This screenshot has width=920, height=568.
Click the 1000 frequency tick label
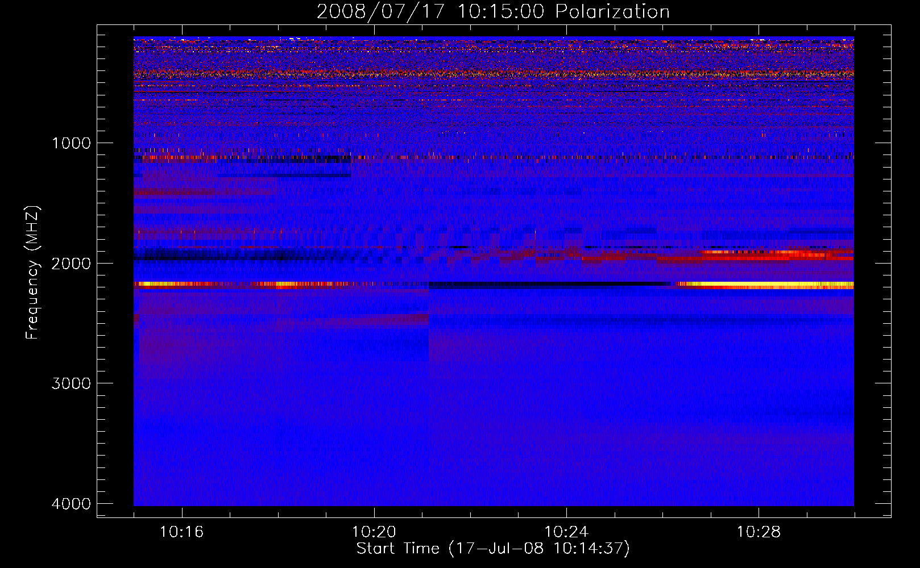click(71, 143)
